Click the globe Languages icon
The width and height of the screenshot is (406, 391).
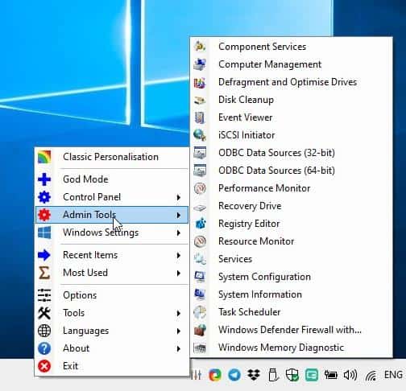44,331
